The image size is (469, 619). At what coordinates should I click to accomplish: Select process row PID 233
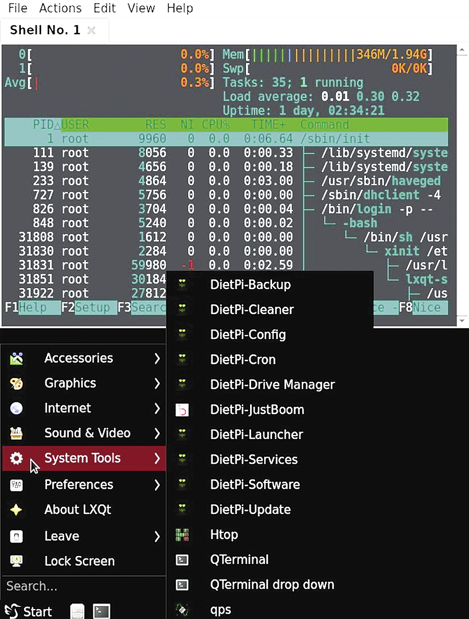point(226,181)
